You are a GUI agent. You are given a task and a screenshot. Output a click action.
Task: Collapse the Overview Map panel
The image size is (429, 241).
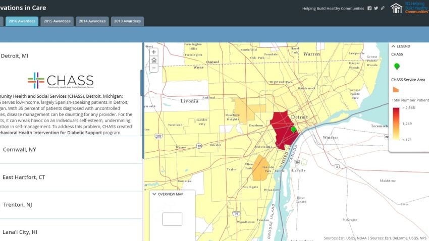154,194
